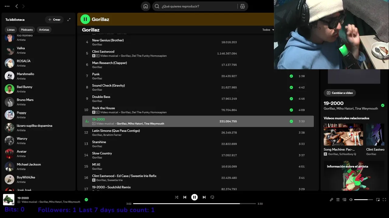
Task: Click BoyWithUke avatar thumbnail
Action: point(9,180)
